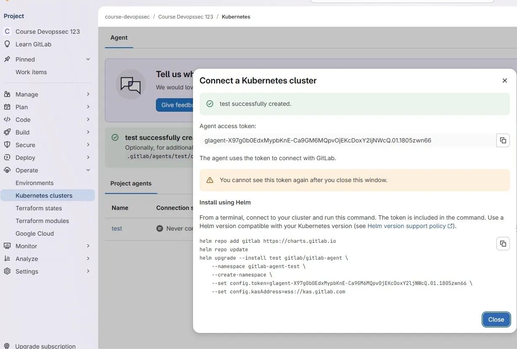
Task: Click the Settings gear icon
Action: tap(7, 271)
